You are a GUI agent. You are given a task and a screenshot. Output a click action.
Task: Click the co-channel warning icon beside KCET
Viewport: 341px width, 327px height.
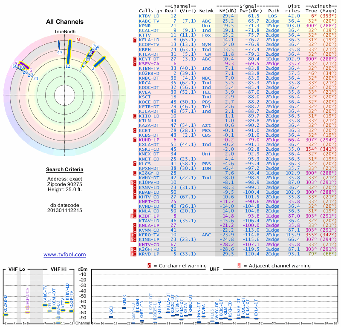click(135, 130)
